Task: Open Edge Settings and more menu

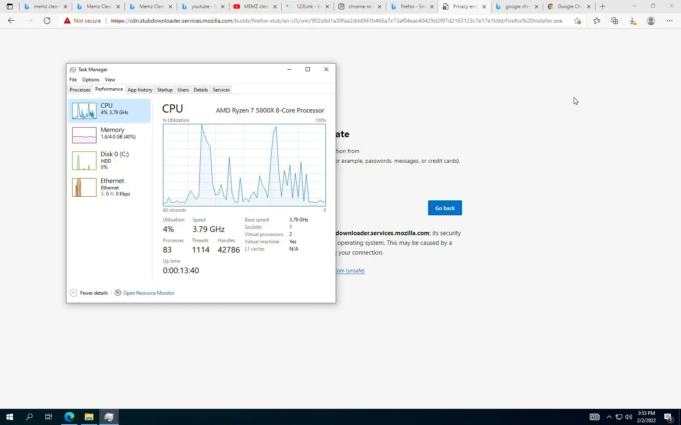Action: pos(669,21)
